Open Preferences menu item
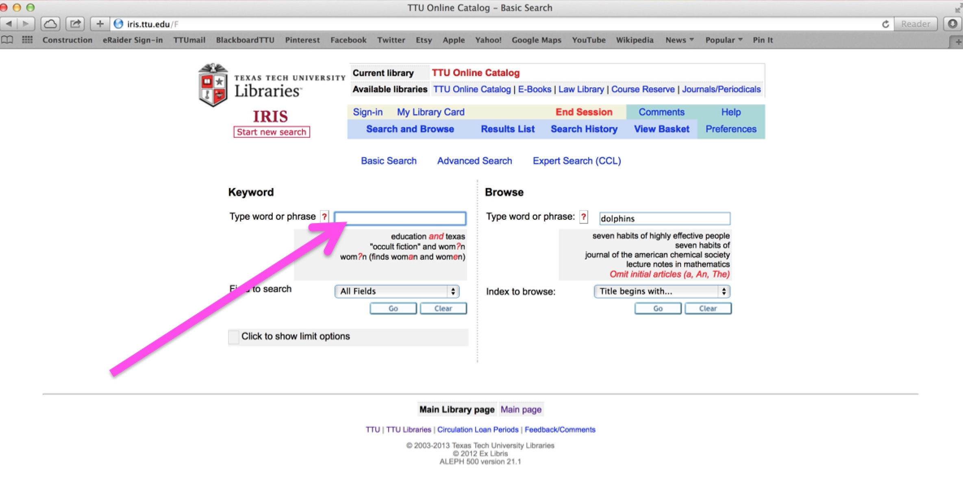963x477 pixels. pyautogui.click(x=731, y=129)
